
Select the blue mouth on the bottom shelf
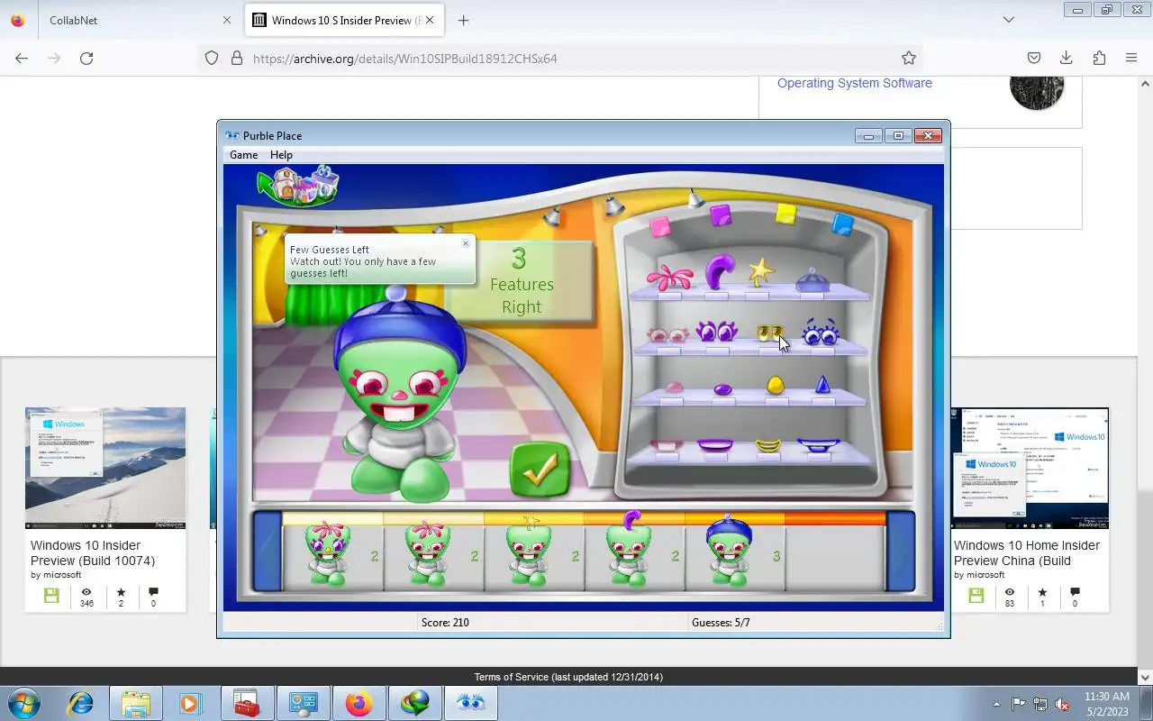[x=819, y=445]
